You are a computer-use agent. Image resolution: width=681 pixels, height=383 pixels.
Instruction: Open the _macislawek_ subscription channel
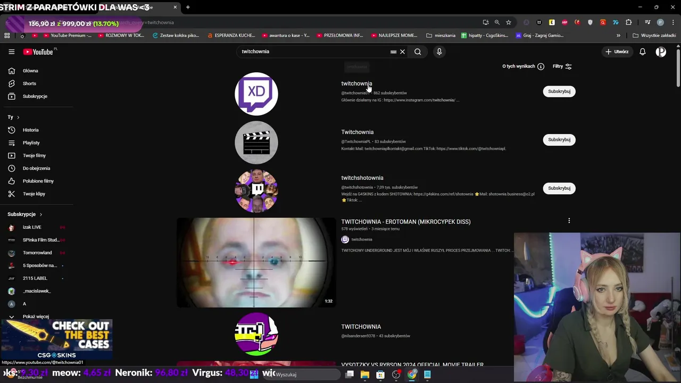36,291
